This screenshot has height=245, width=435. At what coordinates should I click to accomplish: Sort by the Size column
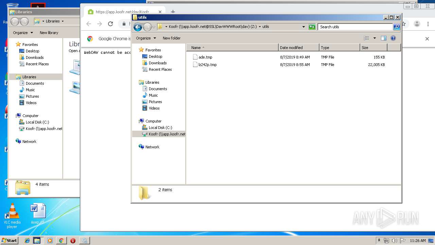373,48
